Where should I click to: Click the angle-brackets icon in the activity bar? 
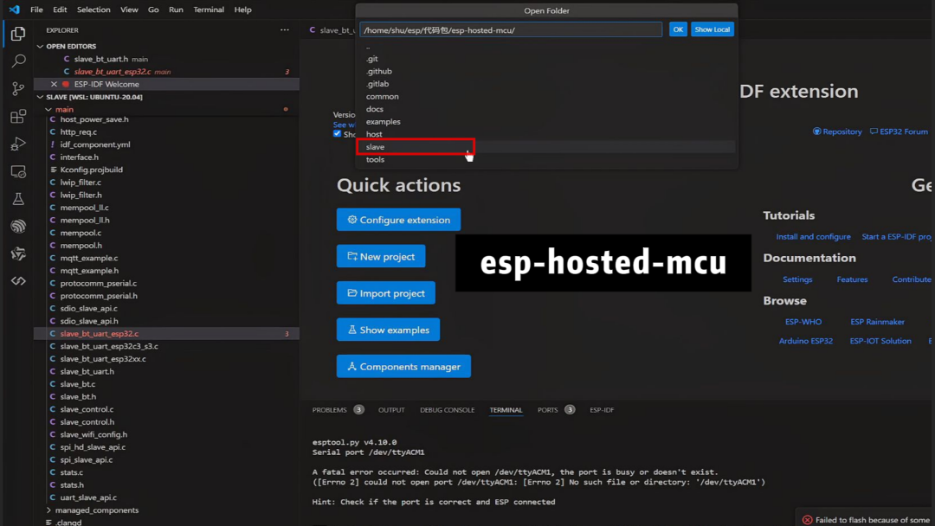tap(18, 281)
